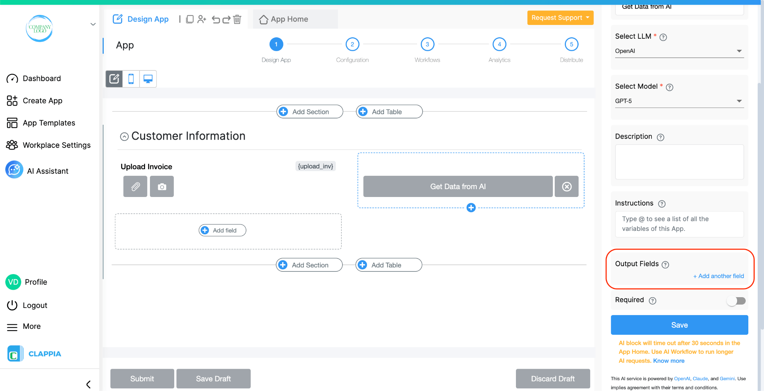Click top Add Section button
Image resolution: width=764 pixels, height=391 pixels.
(x=310, y=111)
